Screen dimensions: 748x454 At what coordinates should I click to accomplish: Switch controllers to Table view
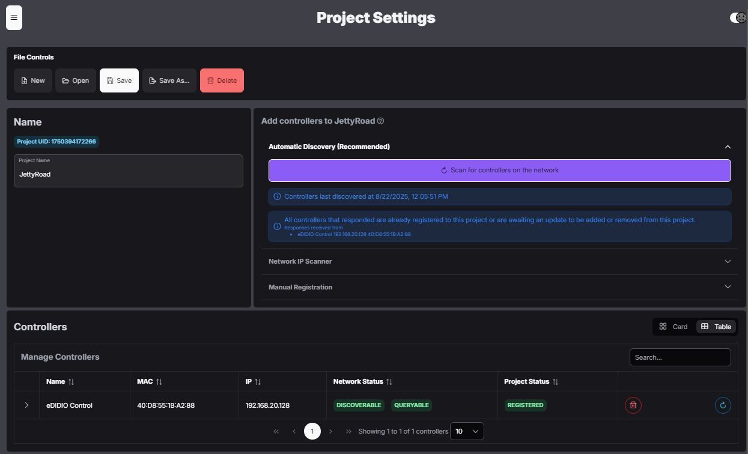click(716, 327)
